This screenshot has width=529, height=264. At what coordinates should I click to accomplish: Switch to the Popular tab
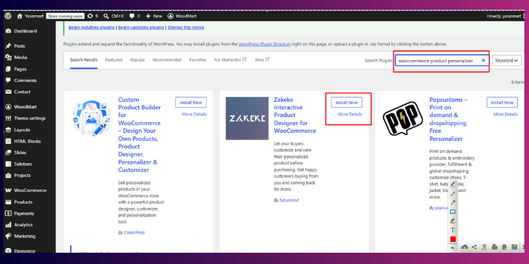pyautogui.click(x=138, y=60)
